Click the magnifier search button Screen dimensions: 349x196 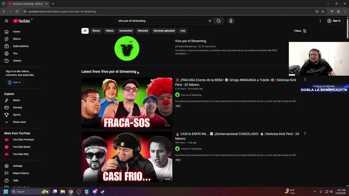[219, 21]
